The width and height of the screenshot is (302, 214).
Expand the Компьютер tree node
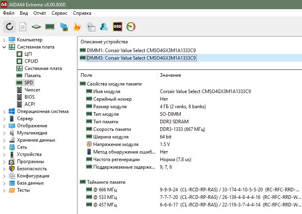4,40
